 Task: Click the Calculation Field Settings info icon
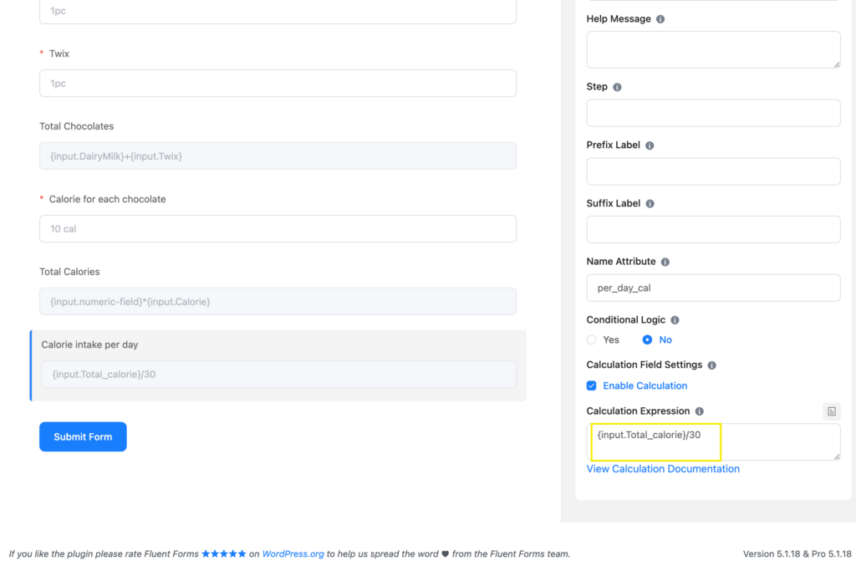(x=712, y=365)
